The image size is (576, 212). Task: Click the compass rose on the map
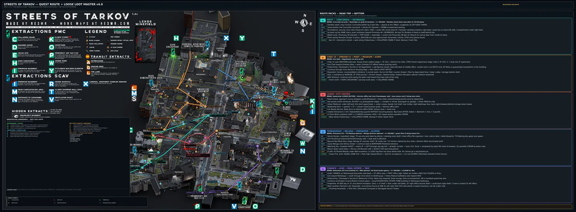click(x=303, y=23)
